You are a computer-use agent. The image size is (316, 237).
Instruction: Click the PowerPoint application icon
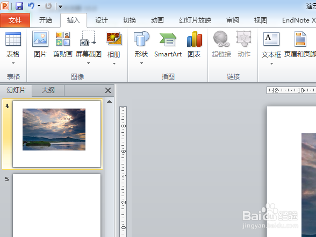tap(5, 5)
